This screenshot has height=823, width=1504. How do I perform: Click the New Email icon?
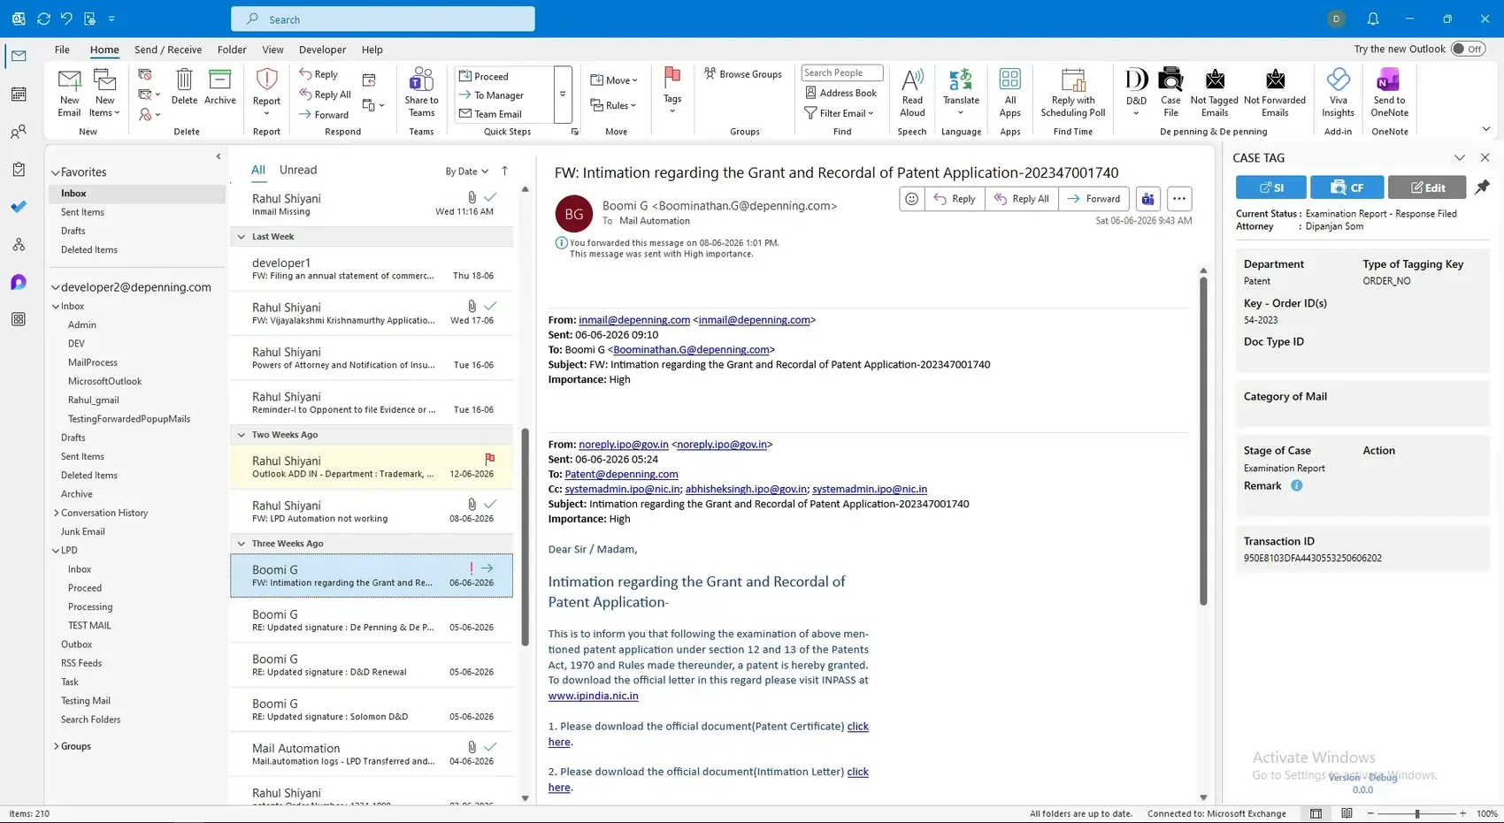69,82
